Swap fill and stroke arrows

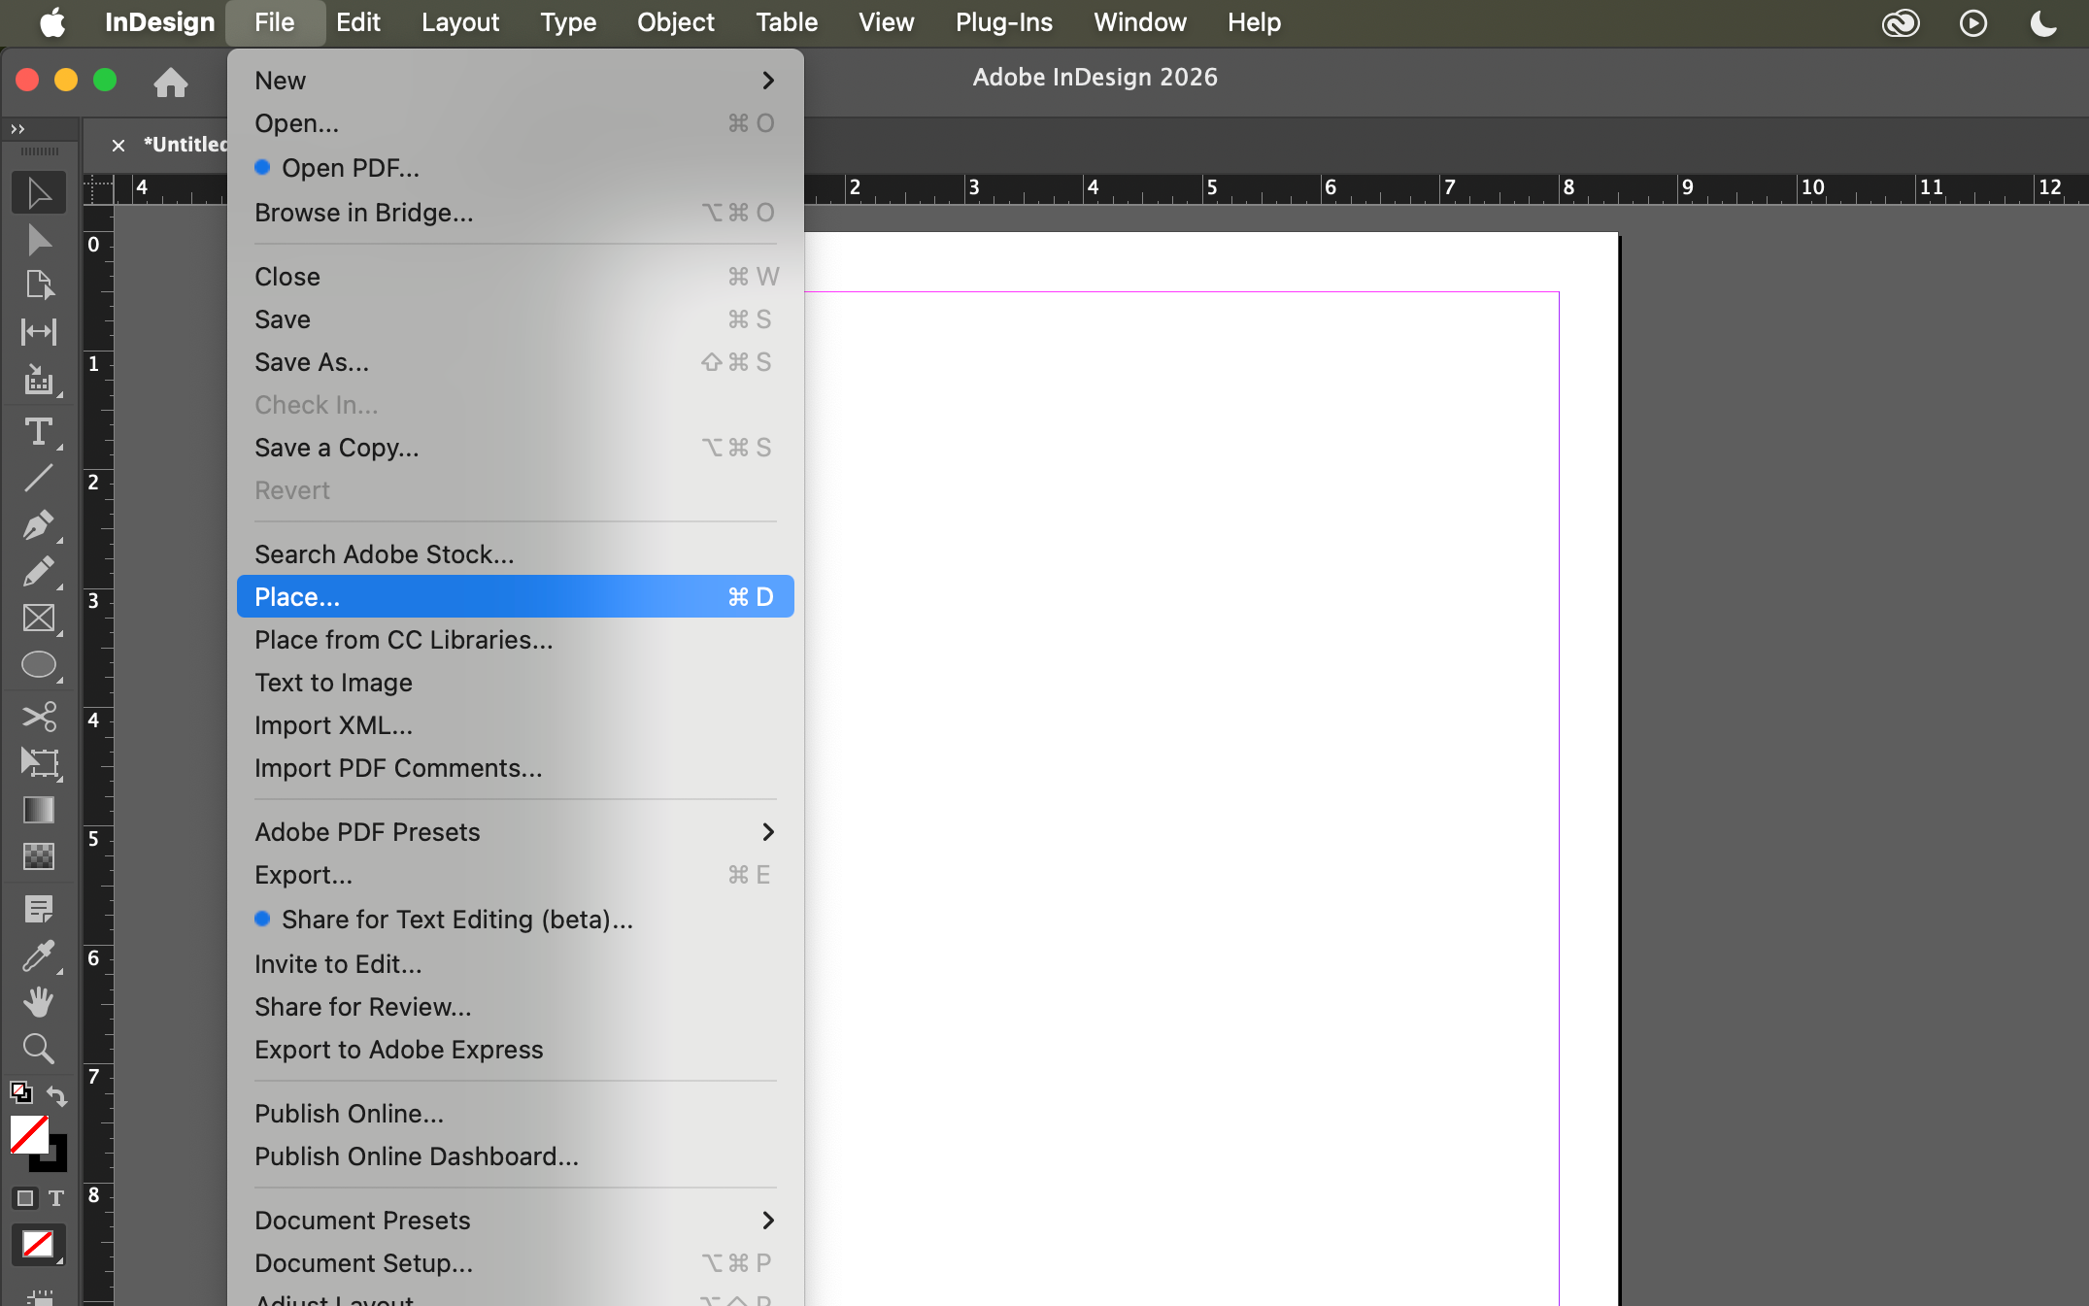(57, 1095)
